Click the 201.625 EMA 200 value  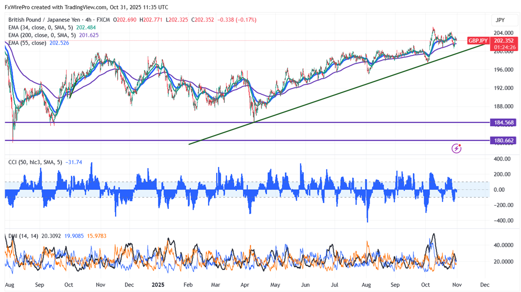coord(89,35)
